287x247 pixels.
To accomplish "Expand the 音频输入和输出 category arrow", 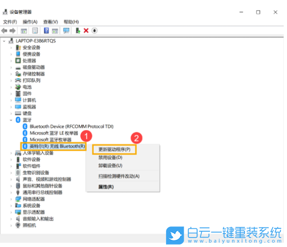I will 11,219.
